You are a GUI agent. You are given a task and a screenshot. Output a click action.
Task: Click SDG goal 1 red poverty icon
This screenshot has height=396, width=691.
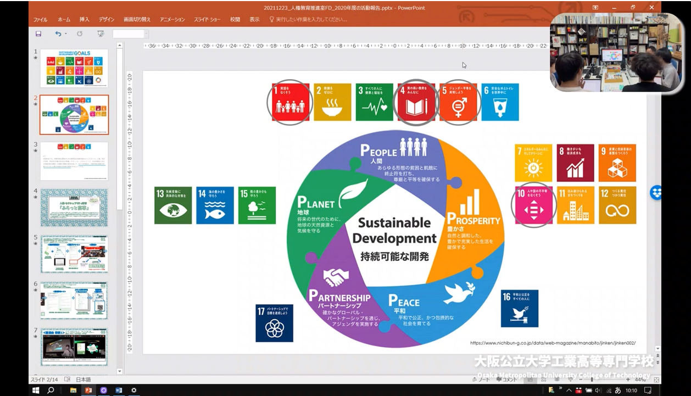pos(291,102)
